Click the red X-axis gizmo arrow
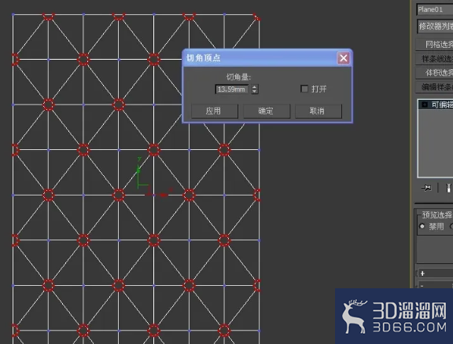 (164, 195)
